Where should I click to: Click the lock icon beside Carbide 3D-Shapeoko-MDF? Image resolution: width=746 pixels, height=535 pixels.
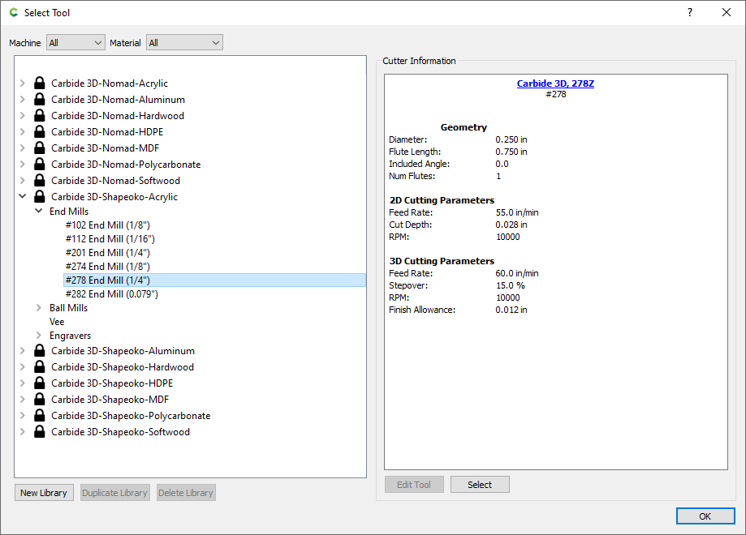(x=40, y=399)
